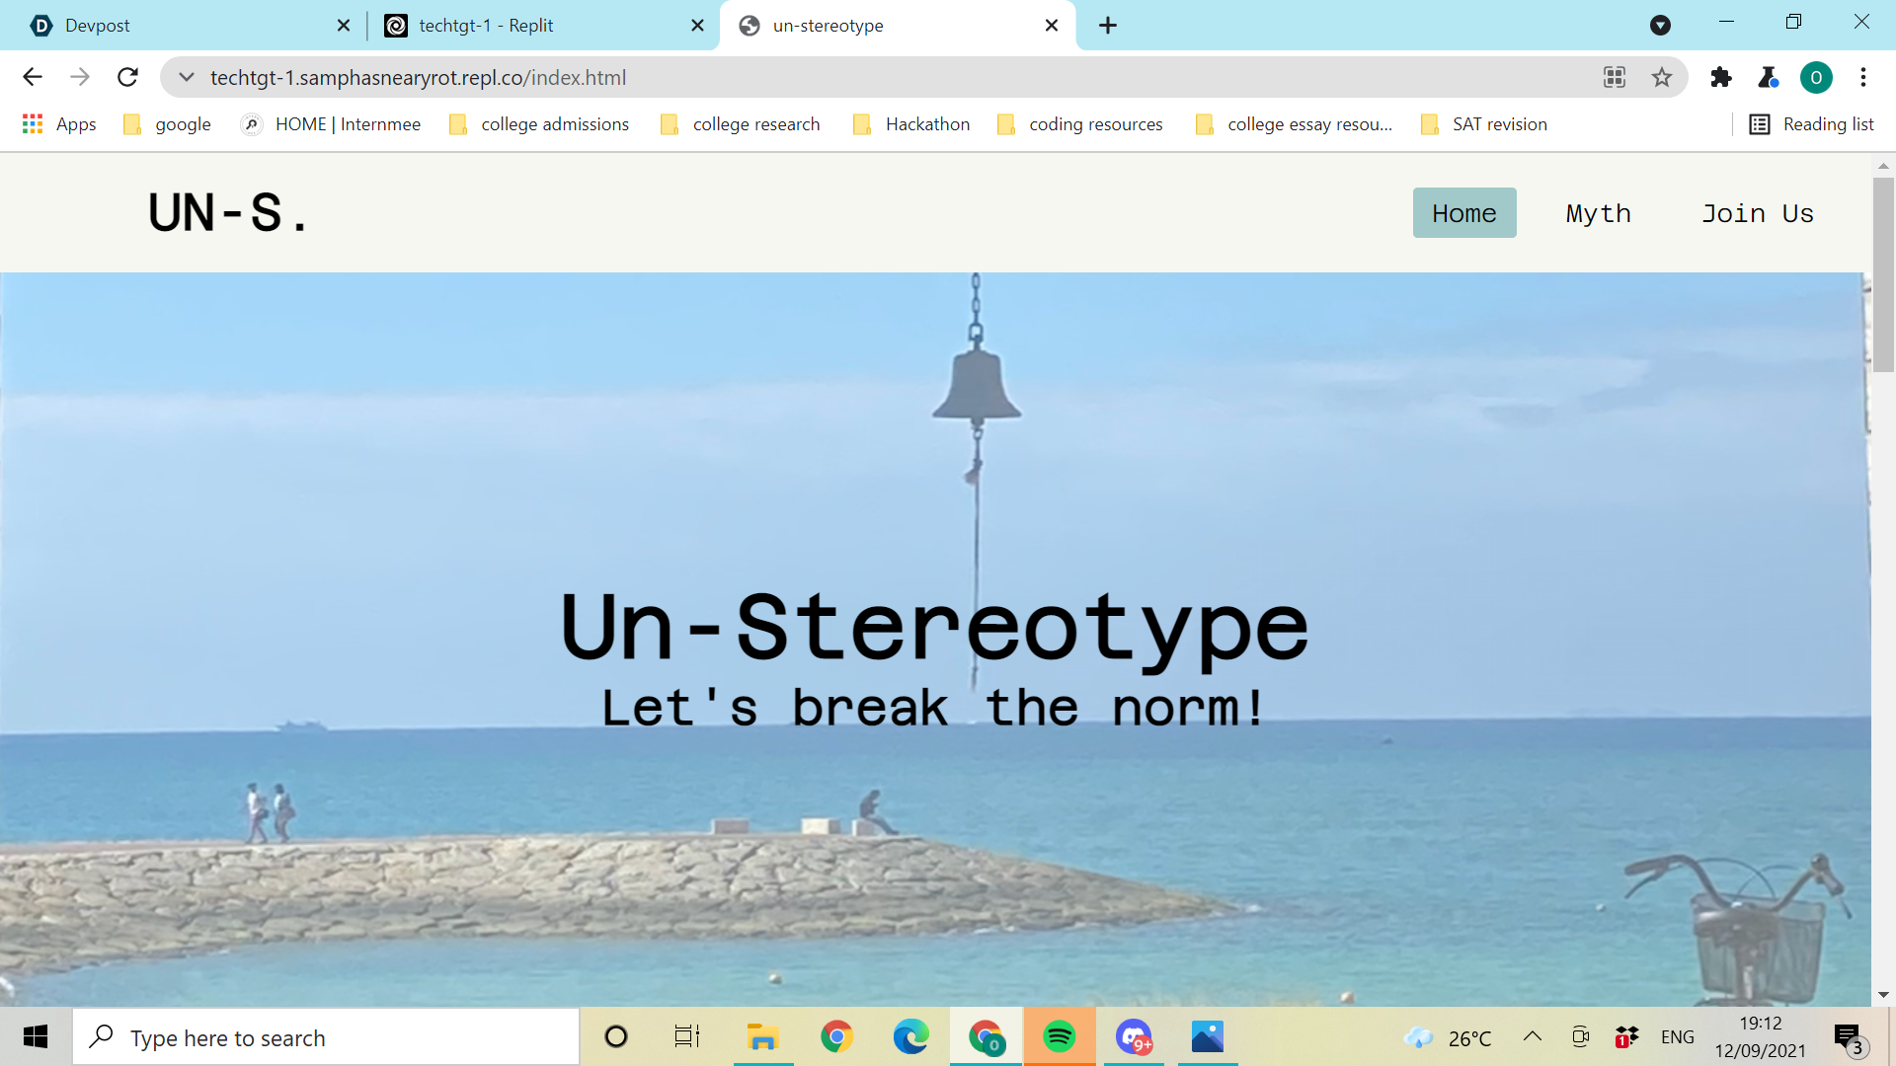Reload the current page
The image size is (1896, 1066).
pyautogui.click(x=127, y=77)
